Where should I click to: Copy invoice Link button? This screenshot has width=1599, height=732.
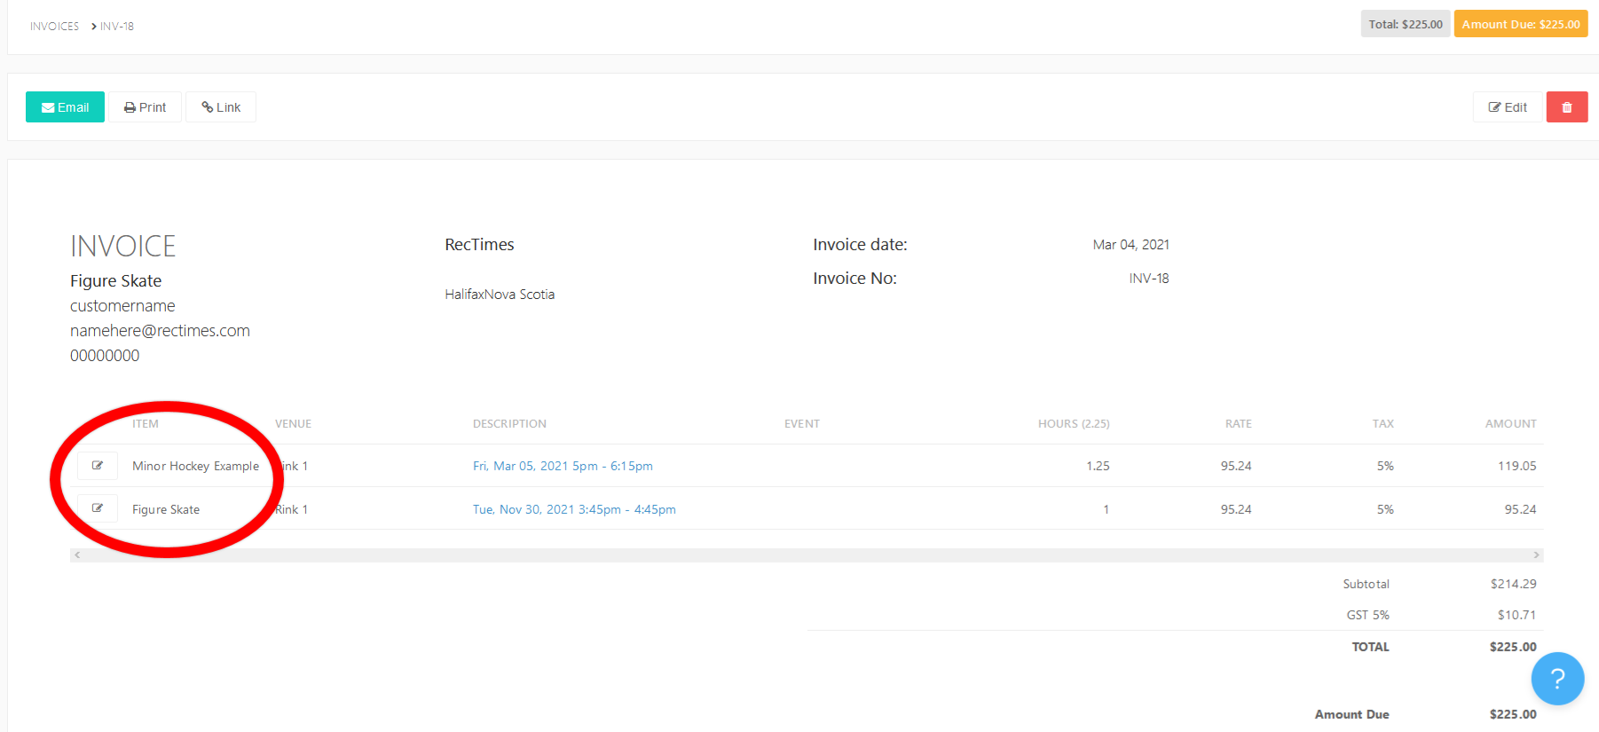coord(221,107)
